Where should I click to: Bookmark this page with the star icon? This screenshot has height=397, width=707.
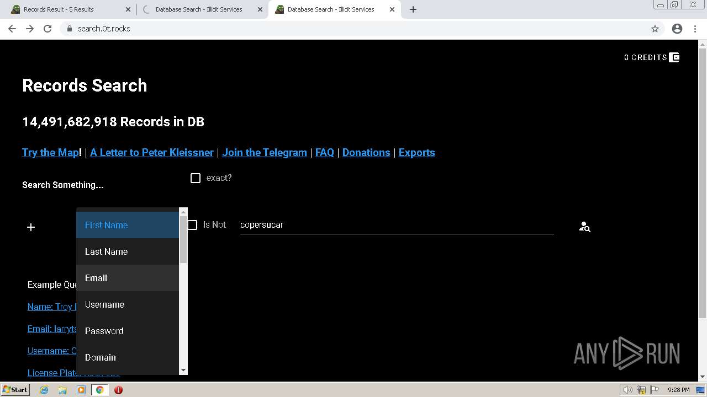point(655,29)
